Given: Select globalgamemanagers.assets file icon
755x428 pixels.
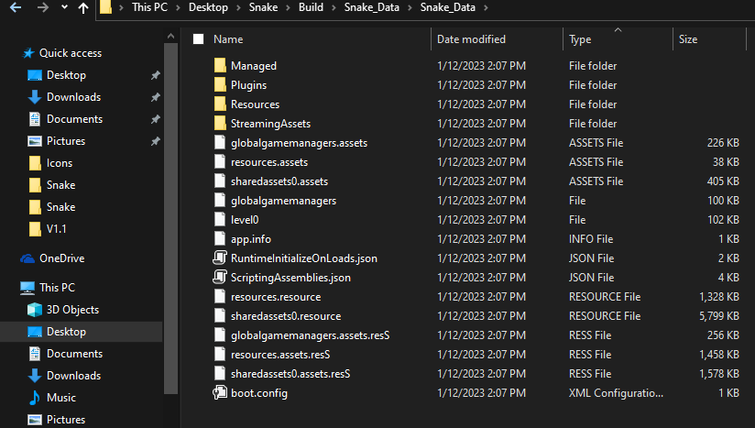Looking at the screenshot, I should [x=220, y=142].
